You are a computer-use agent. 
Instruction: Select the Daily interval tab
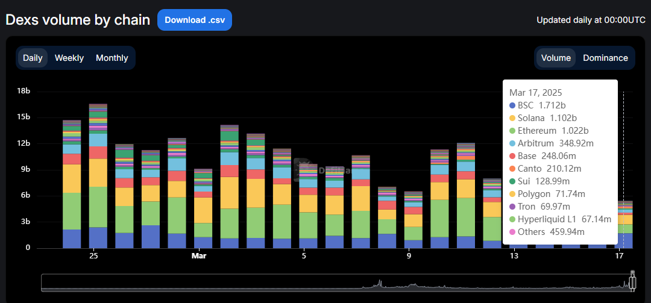33,58
